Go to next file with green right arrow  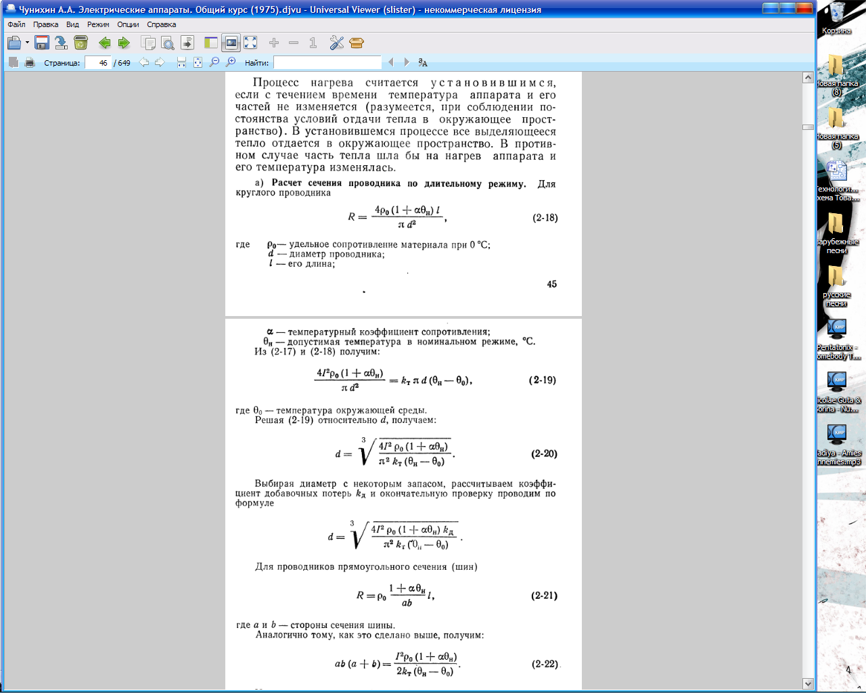click(124, 43)
